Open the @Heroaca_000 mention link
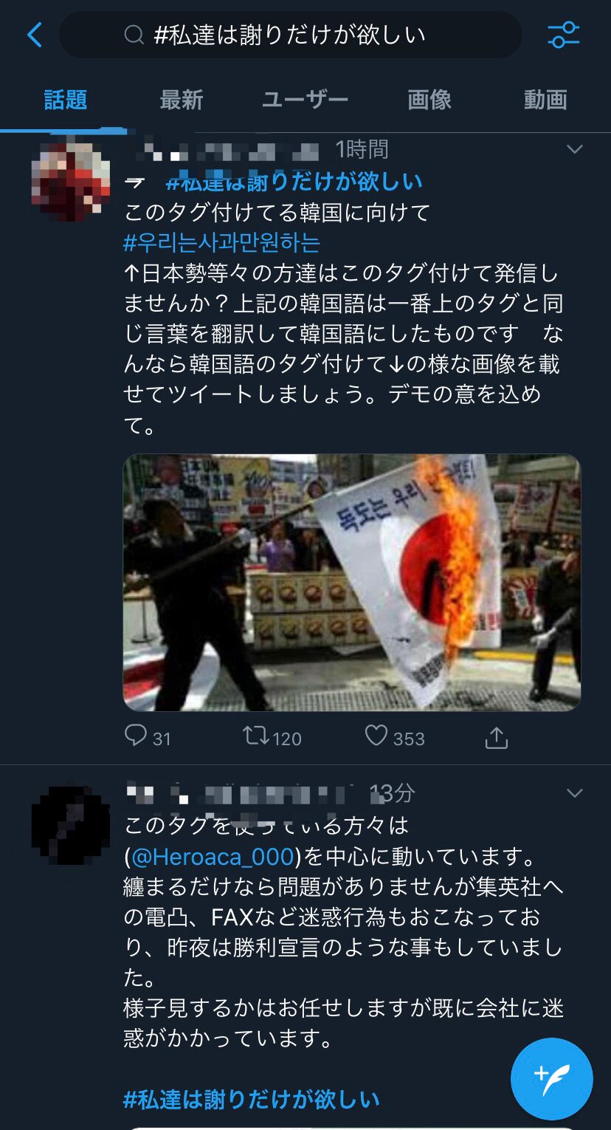This screenshot has height=1130, width=611. tap(213, 857)
